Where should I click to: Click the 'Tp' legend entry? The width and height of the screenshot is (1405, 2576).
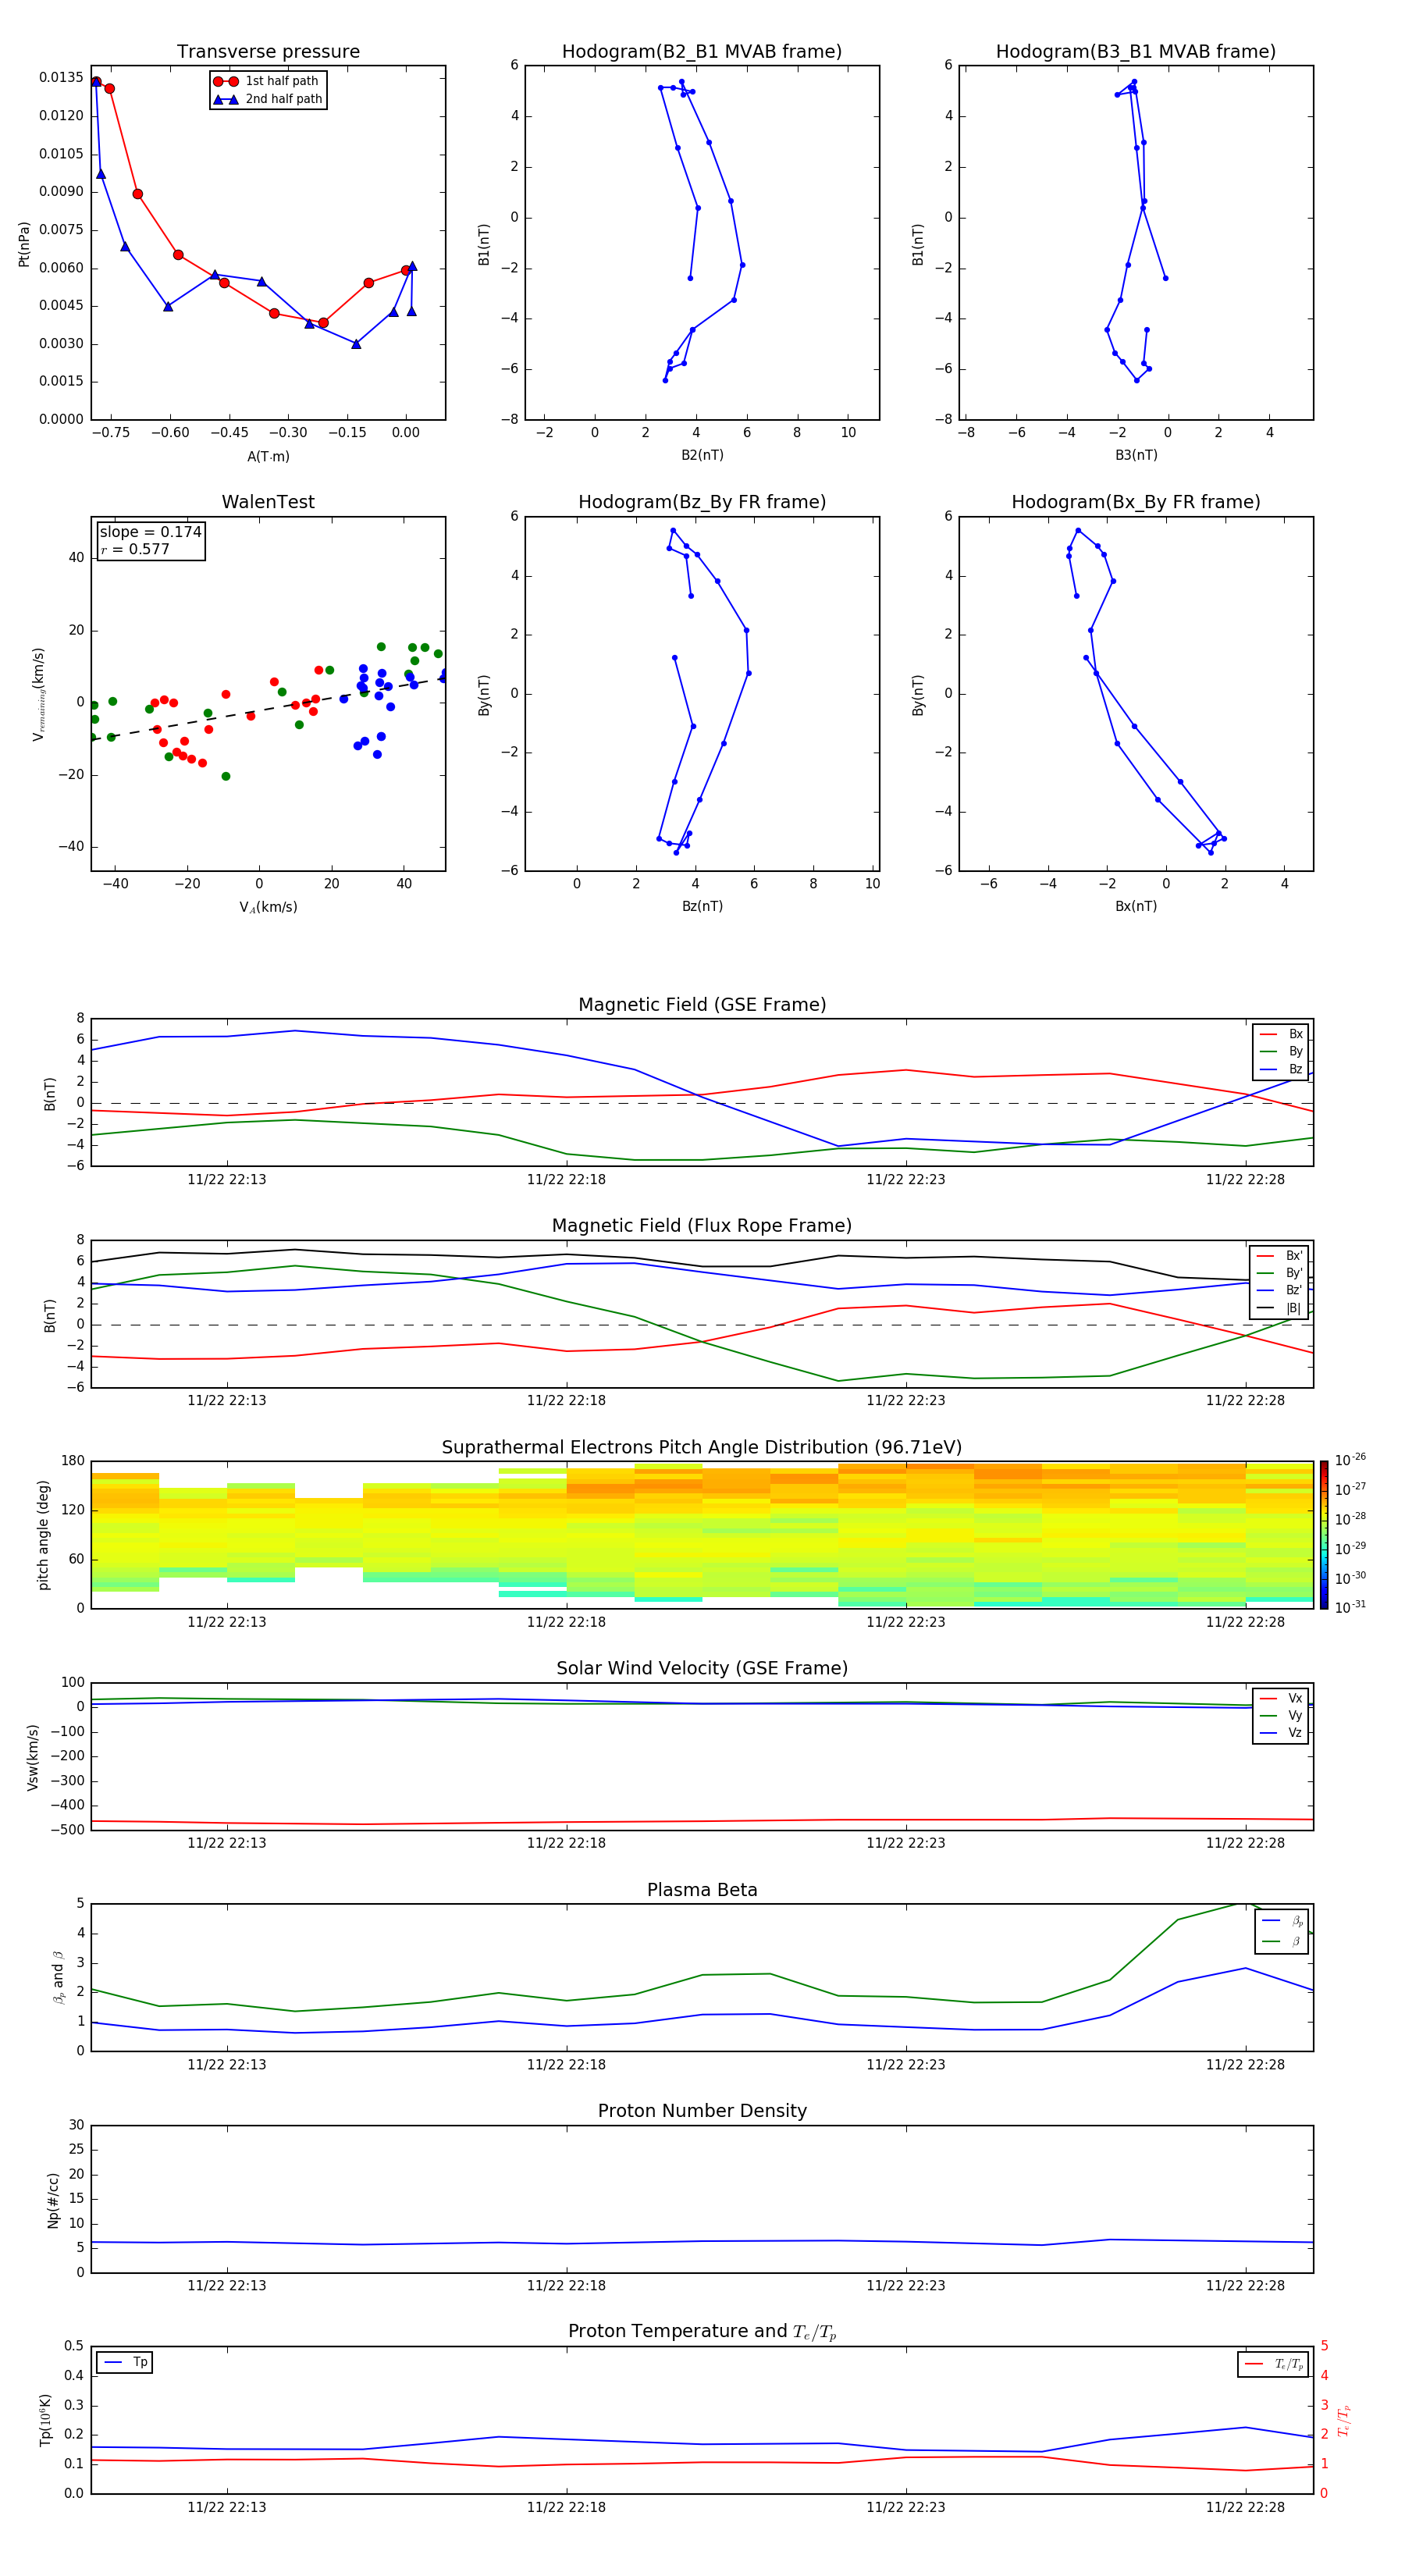tap(125, 2362)
